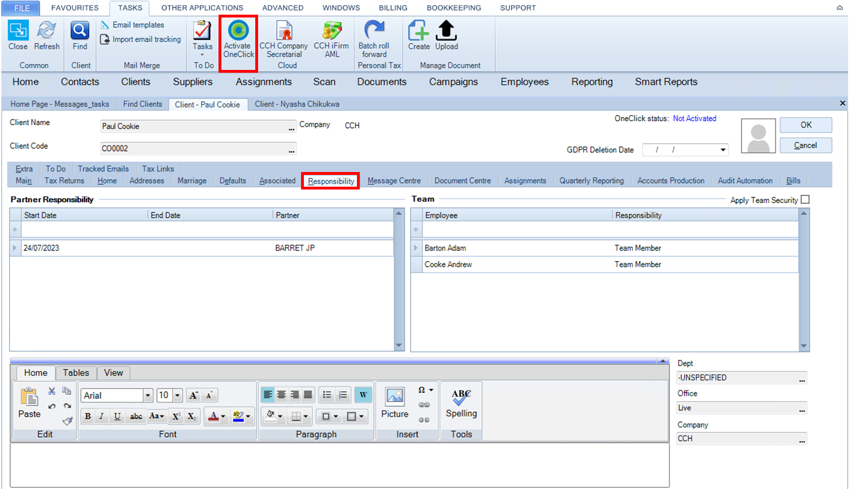Switch to the Client - Nyasha Chikukwa tab
The height and width of the screenshot is (489, 850).
click(297, 104)
